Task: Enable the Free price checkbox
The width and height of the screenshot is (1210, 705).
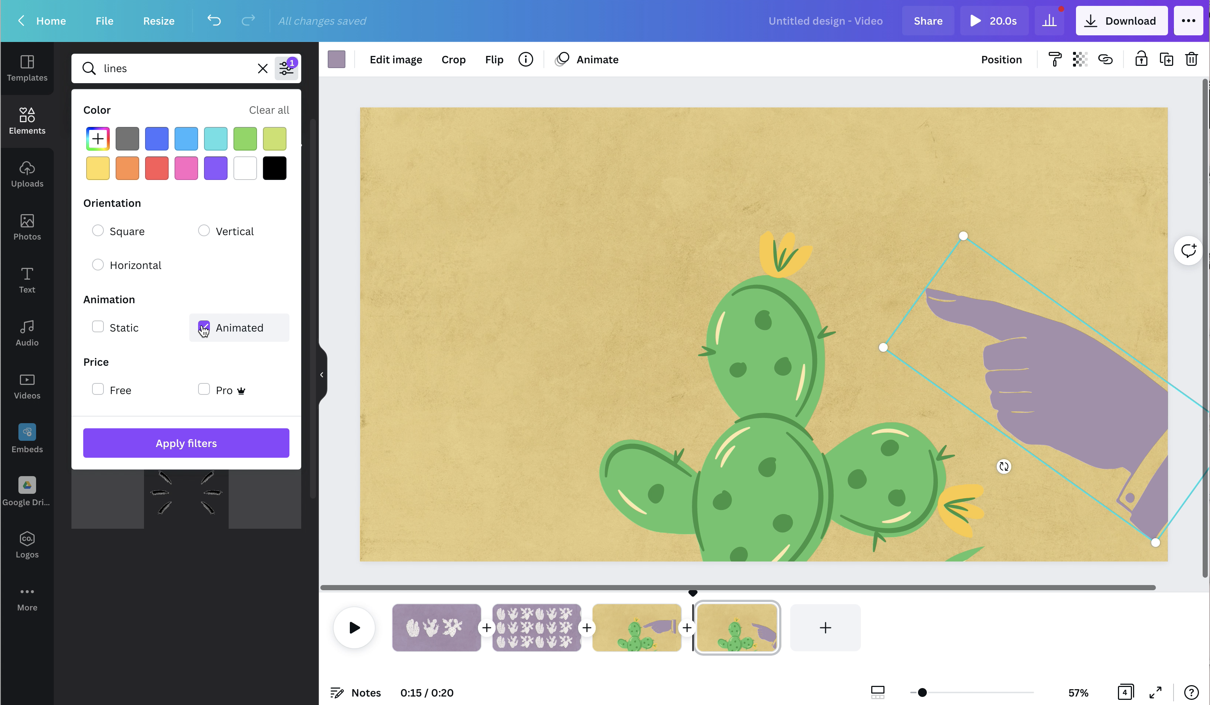Action: 98,389
